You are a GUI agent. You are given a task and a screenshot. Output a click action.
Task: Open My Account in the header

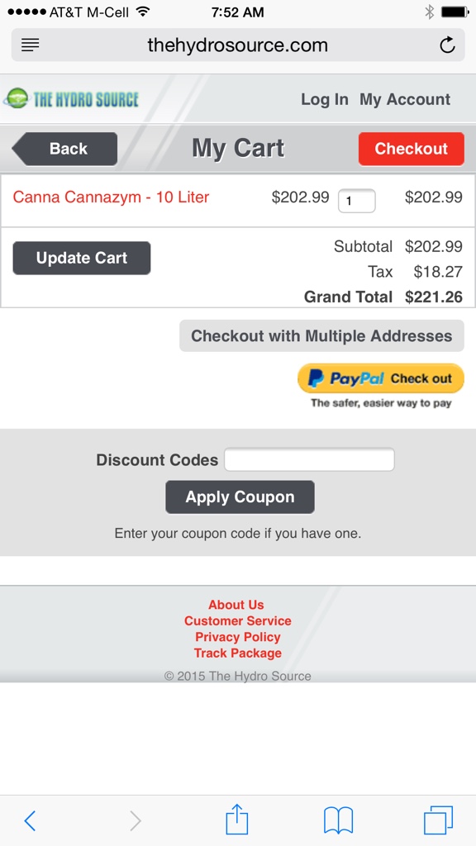coord(405,99)
